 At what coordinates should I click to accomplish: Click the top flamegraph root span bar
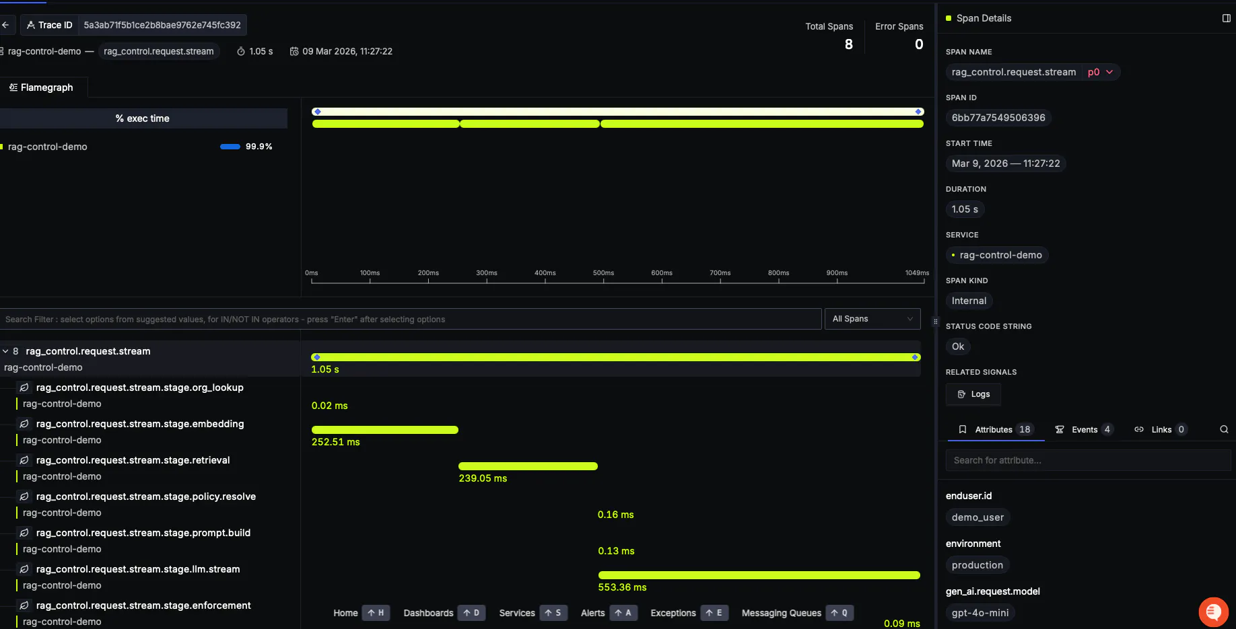[617, 112]
